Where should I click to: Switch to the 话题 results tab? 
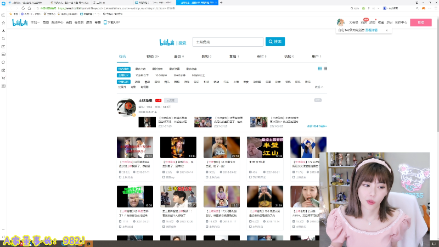click(289, 57)
